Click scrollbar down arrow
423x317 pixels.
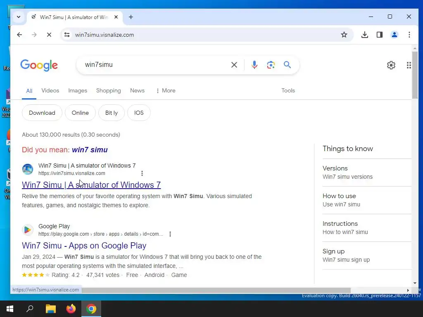[x=415, y=283]
